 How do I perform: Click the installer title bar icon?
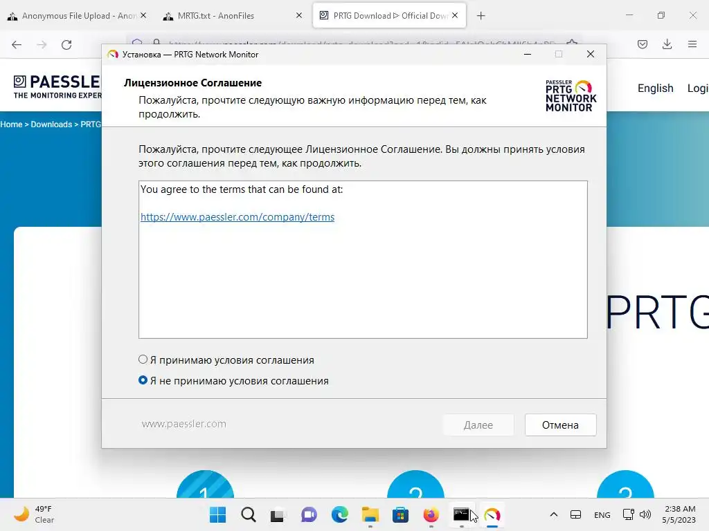[x=113, y=54]
